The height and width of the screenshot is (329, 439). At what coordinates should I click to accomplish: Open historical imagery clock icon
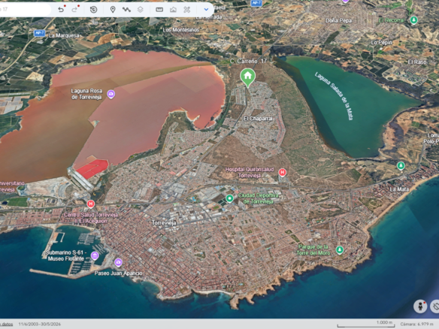93,10
